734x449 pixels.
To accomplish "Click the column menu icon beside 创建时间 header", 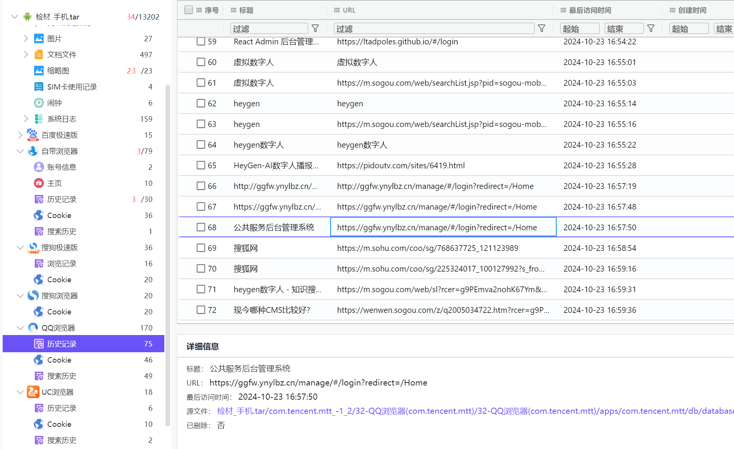I will [673, 10].
